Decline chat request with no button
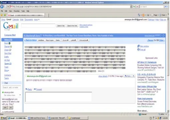The width and height of the screenshot is (170, 120). [11, 107]
